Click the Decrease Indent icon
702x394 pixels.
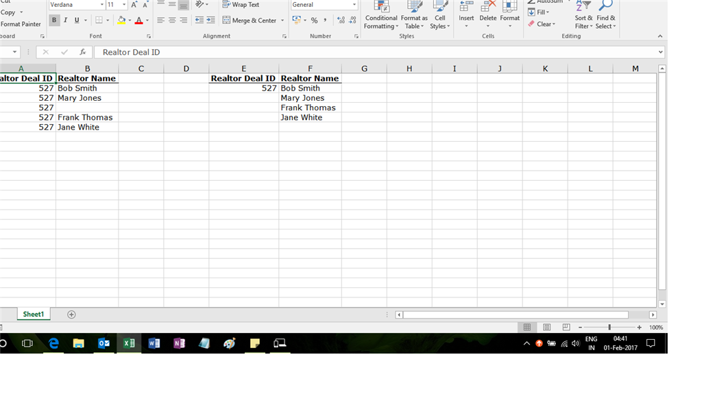[x=199, y=20]
